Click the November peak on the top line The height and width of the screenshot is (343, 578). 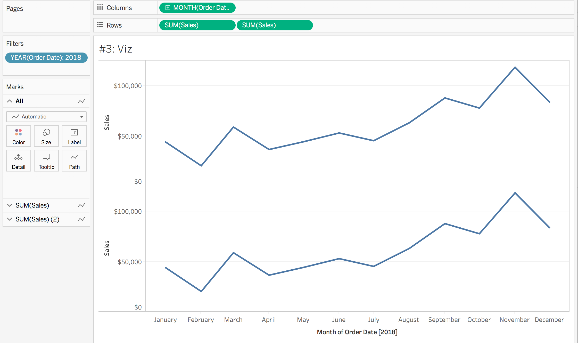click(515, 67)
